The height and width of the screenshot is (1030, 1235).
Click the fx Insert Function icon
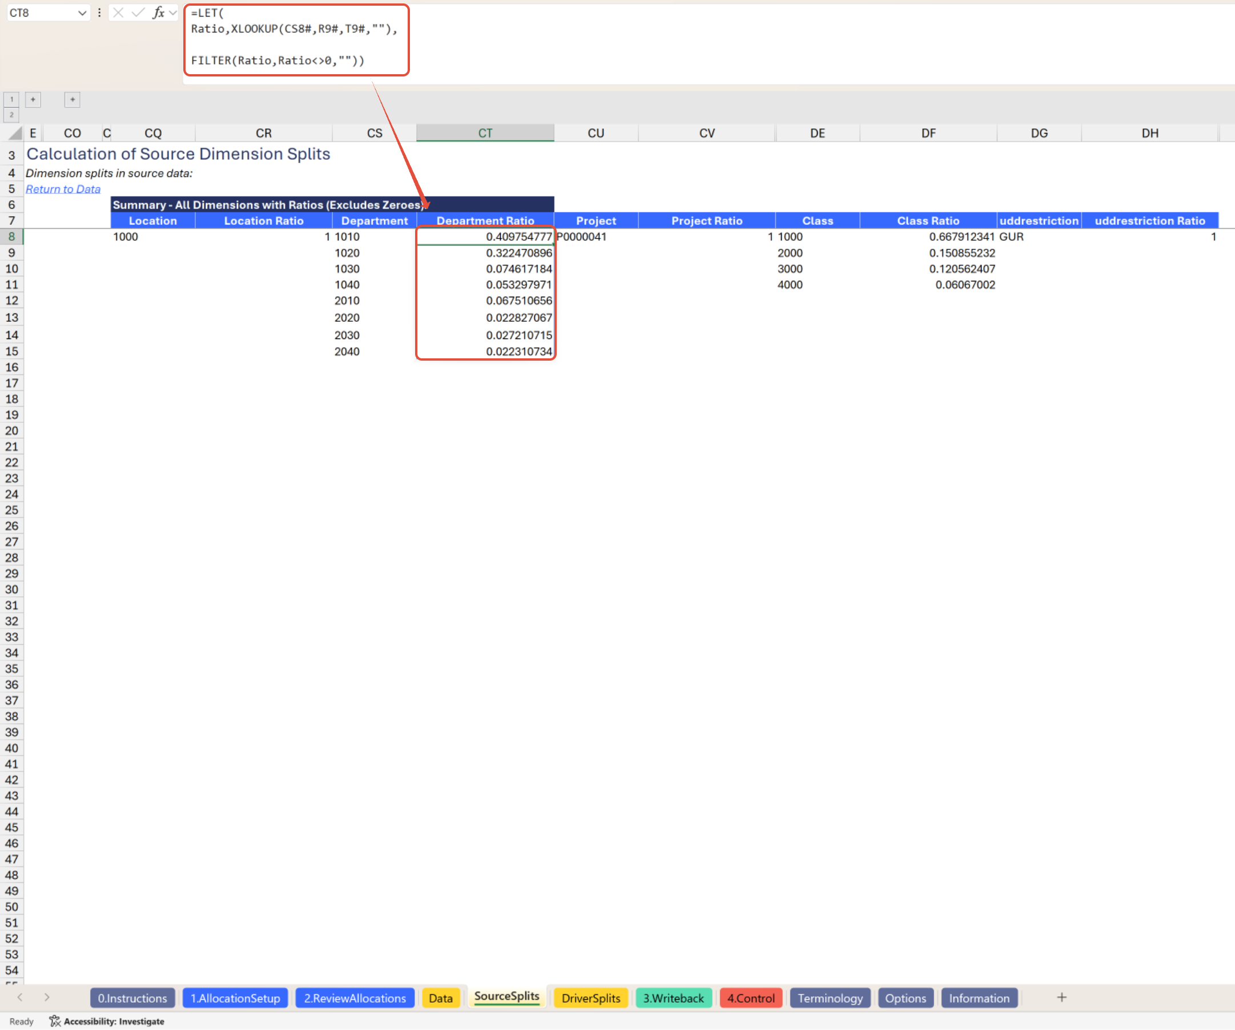pyautogui.click(x=158, y=13)
